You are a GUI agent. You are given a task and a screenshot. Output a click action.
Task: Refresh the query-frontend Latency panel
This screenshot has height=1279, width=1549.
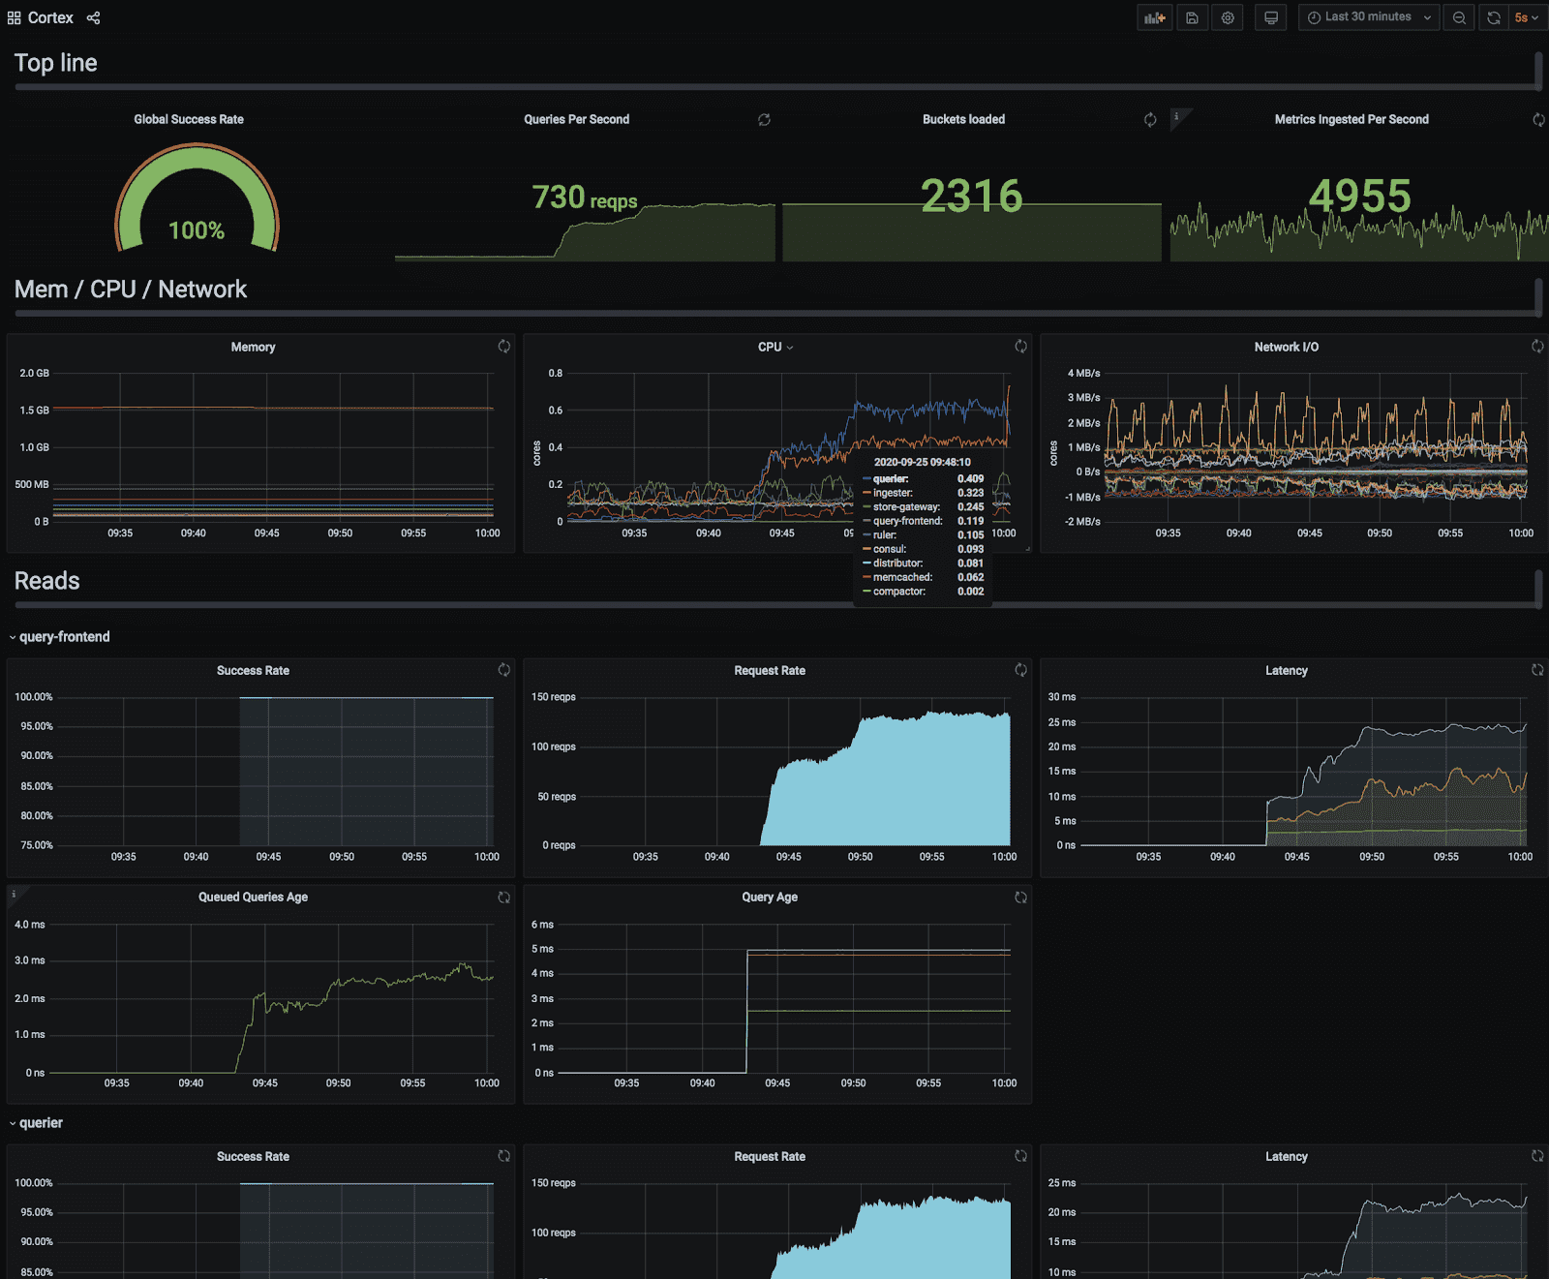click(x=1537, y=669)
